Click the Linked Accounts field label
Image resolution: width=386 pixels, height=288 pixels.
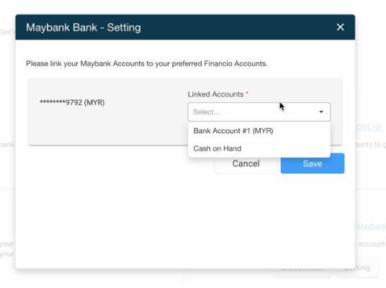[215, 94]
